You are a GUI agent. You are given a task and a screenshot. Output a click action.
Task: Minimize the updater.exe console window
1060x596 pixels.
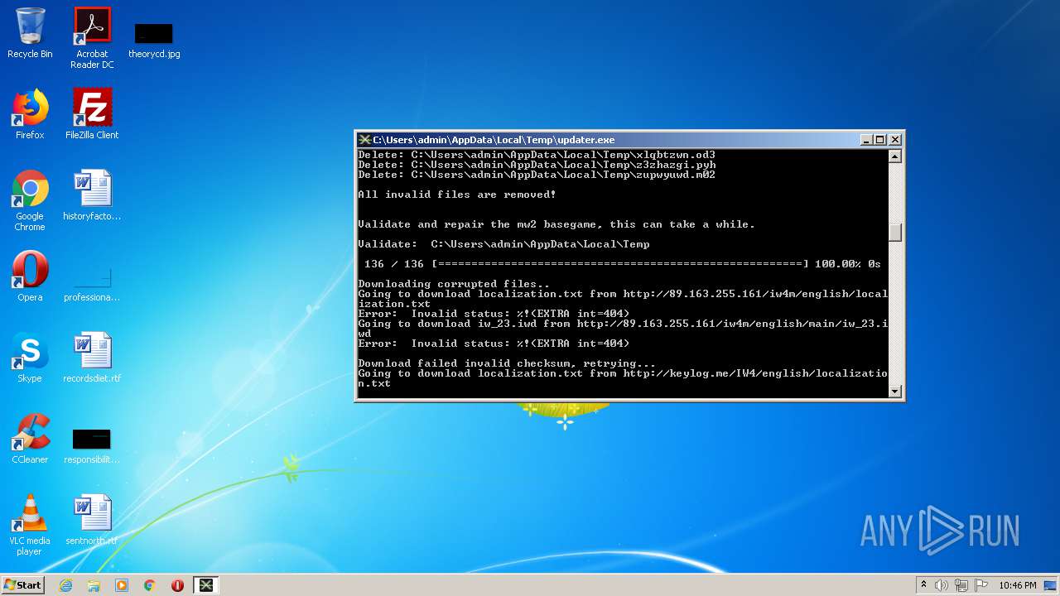pyautogui.click(x=866, y=140)
